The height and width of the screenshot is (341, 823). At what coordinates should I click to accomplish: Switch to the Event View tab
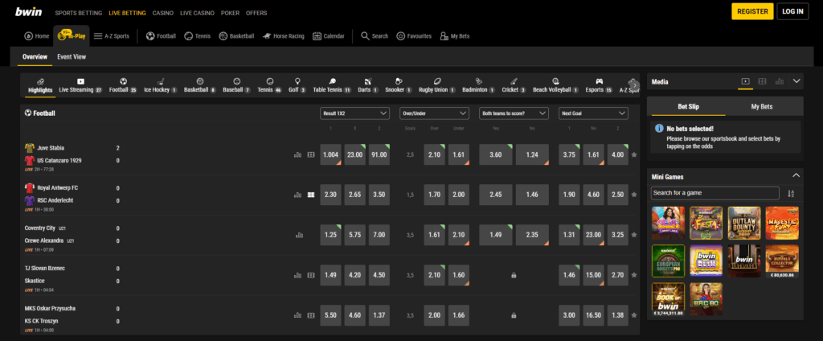pos(72,57)
